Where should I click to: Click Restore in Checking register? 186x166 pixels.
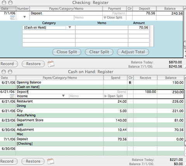pyautogui.click(x=33, y=64)
